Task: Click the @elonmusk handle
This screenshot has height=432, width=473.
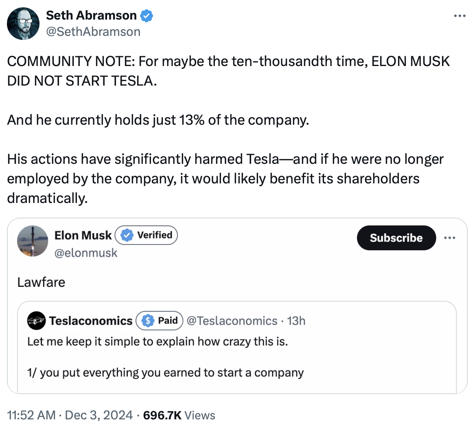Action: pyautogui.click(x=86, y=253)
